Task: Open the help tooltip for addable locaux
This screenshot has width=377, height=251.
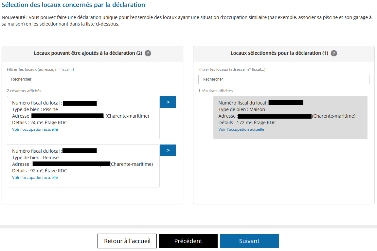Action: 148,53
